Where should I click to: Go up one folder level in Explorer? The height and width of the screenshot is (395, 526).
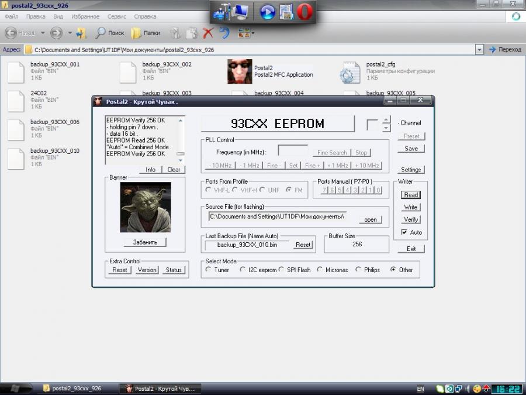pos(81,33)
